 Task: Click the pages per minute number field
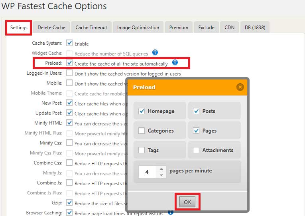(147, 172)
